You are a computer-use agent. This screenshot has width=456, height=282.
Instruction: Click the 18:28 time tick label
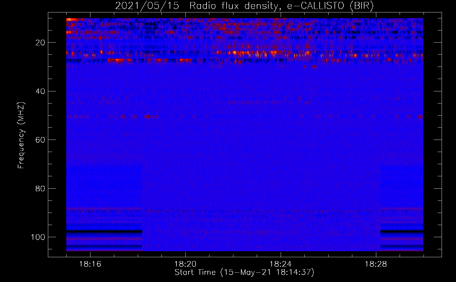tap(376, 264)
